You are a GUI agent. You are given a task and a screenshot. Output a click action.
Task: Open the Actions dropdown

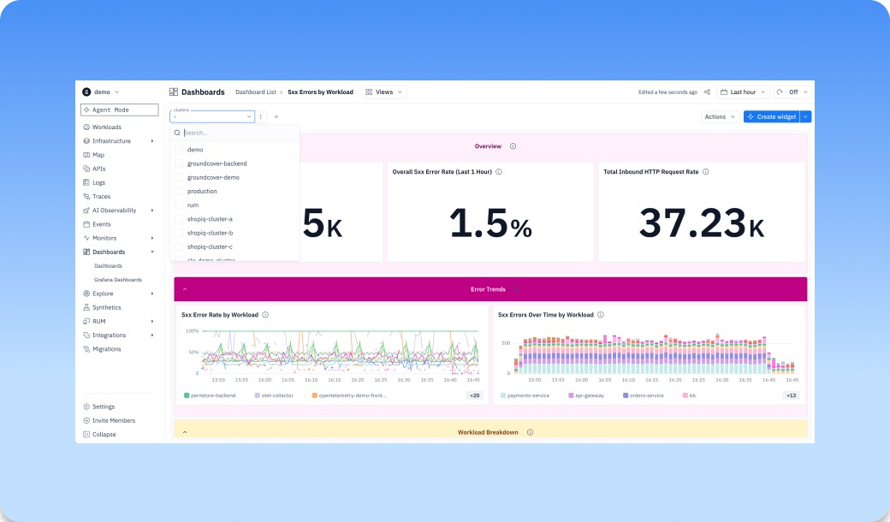[720, 117]
